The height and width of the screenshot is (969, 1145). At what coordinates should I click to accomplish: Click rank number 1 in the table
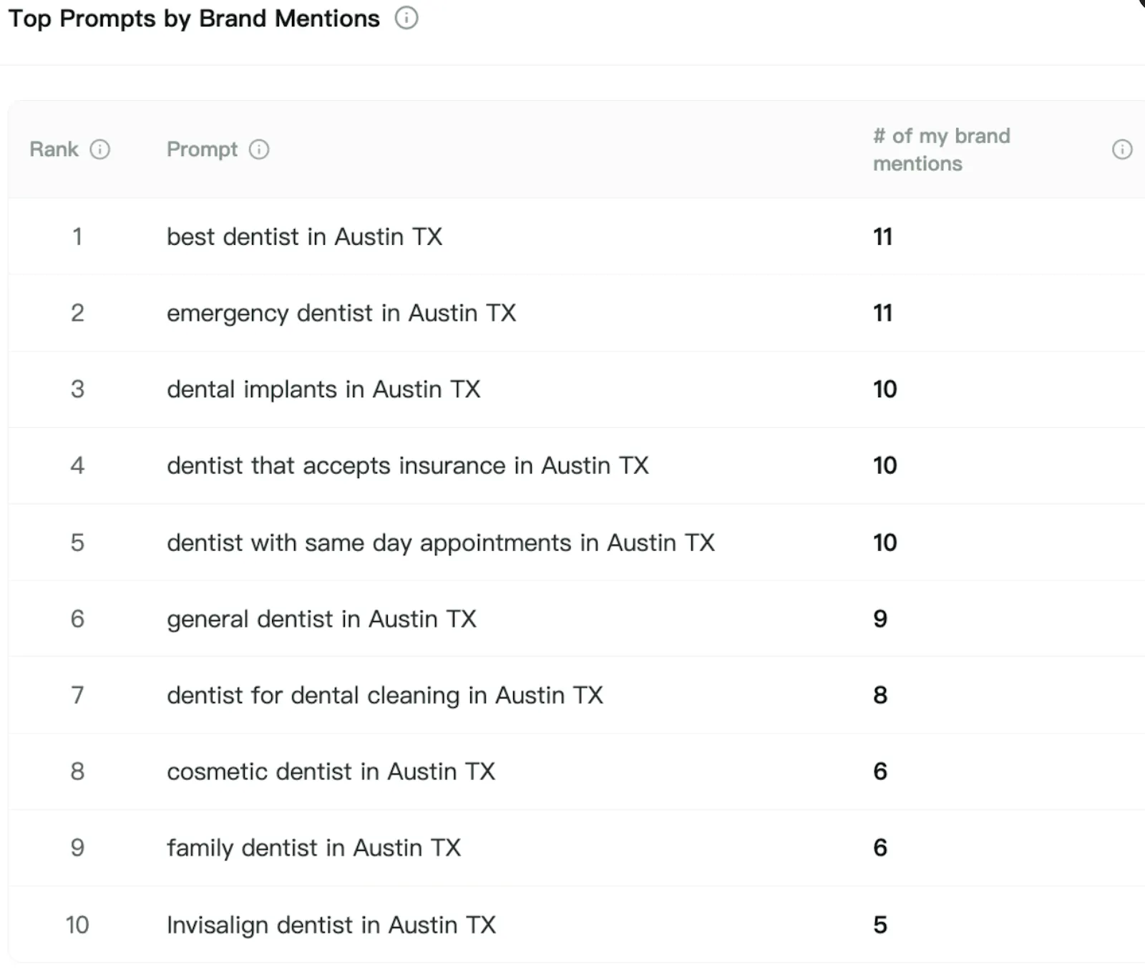pos(77,237)
